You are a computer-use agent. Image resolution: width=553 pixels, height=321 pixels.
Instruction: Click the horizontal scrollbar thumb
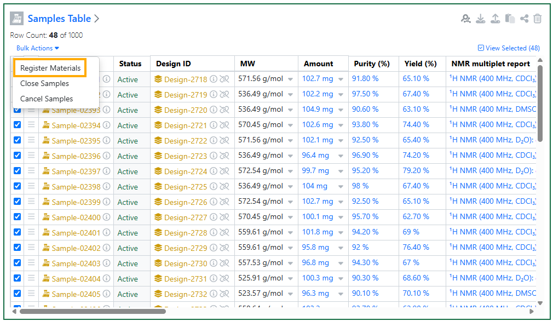pyautogui.click(x=93, y=312)
